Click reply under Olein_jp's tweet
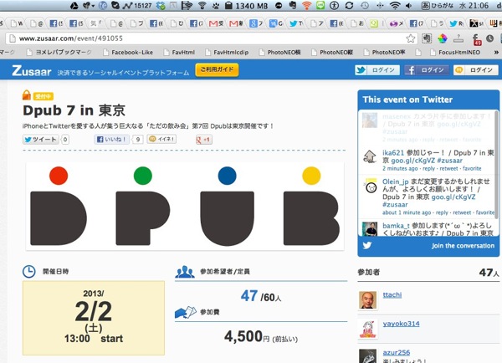The width and height of the screenshot is (502, 363). pos(442,212)
